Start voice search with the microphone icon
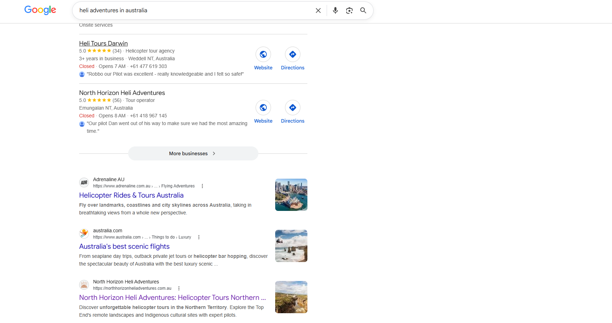Screen dimensions: 612x323 click(335, 11)
